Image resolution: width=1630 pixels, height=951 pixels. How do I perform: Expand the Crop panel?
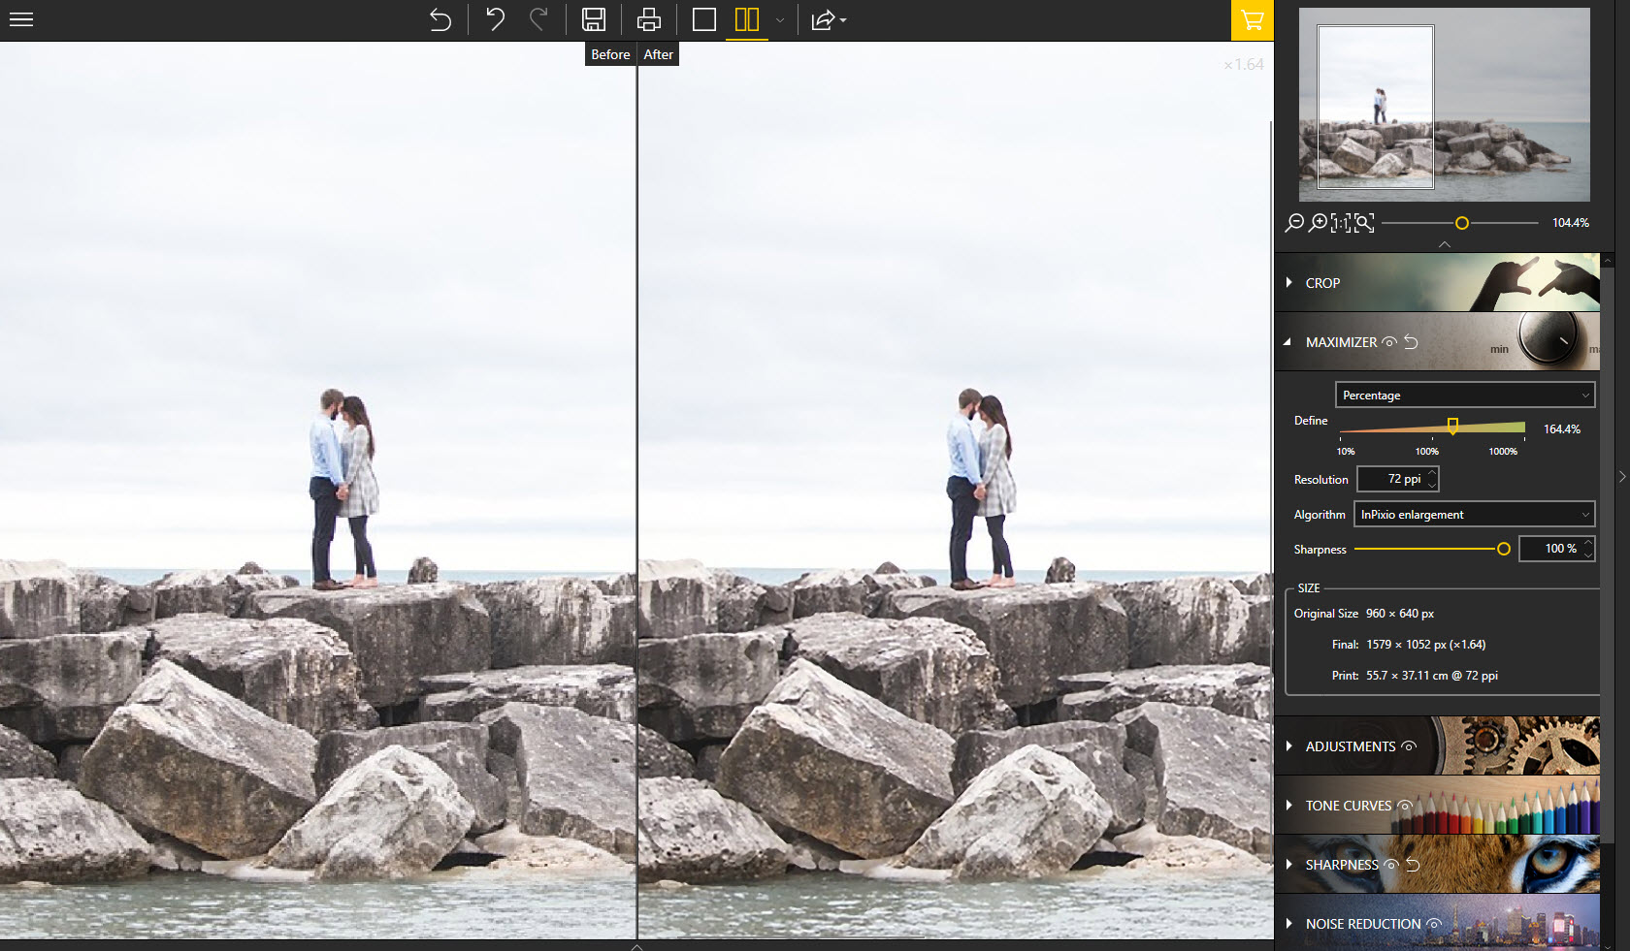click(1322, 283)
